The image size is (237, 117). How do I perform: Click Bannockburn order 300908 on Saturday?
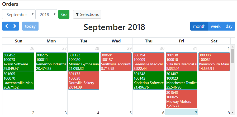214,62
